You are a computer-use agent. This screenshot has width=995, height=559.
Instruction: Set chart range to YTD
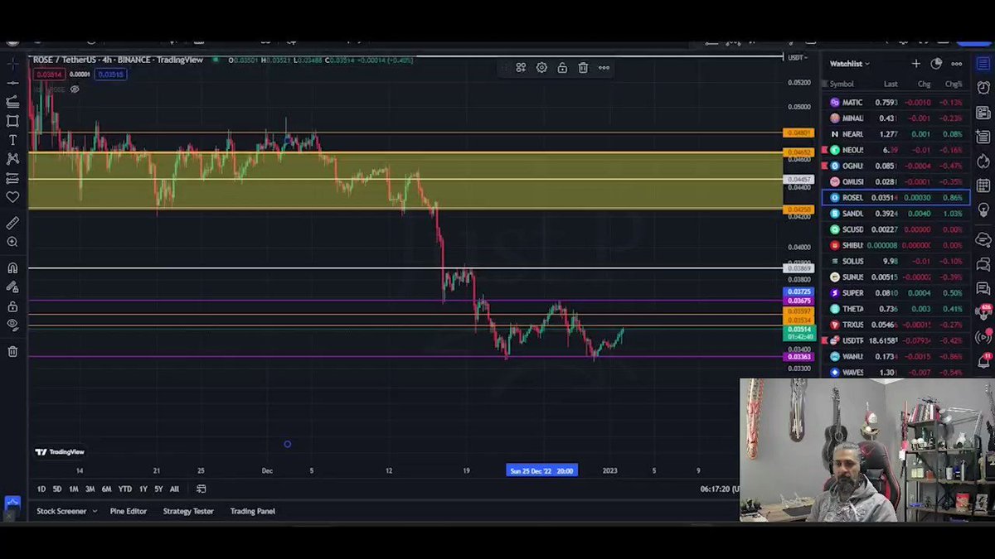[124, 489]
